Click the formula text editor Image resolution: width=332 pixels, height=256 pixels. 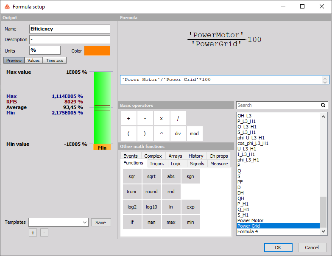221,80
